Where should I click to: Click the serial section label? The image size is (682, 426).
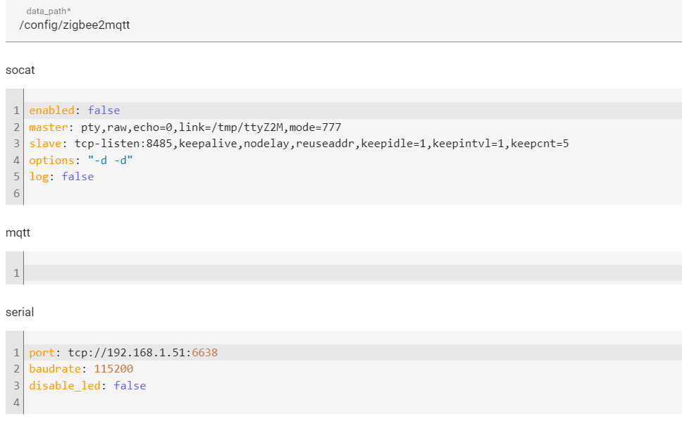pyautogui.click(x=20, y=312)
